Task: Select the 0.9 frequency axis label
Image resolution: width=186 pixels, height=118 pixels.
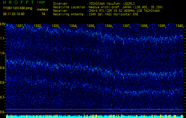Action: click(x=3, y=68)
